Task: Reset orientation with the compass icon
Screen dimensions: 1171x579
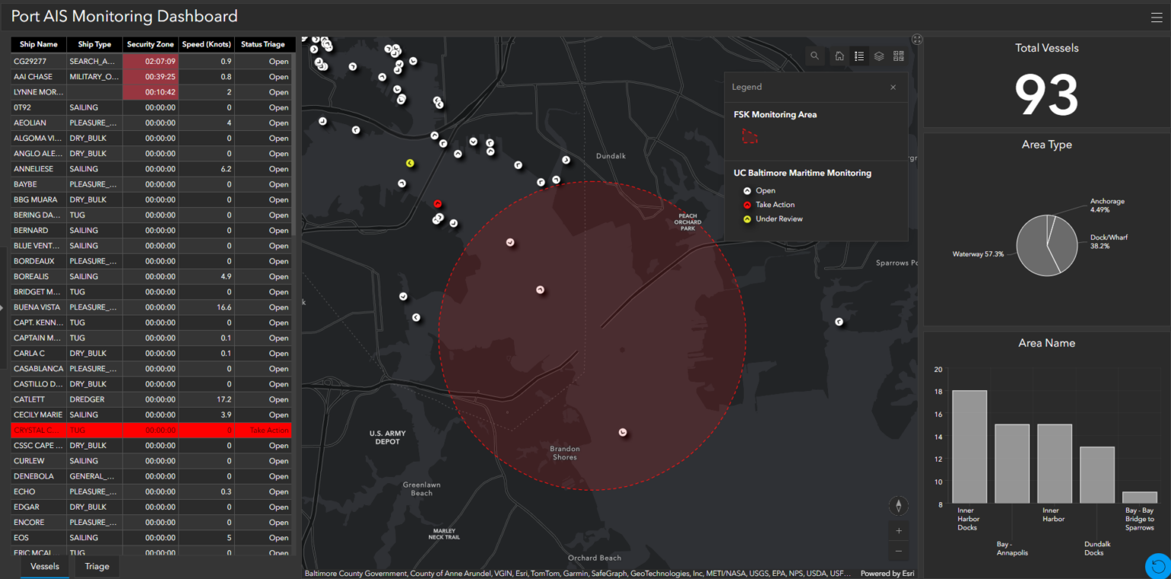Action: 898,505
